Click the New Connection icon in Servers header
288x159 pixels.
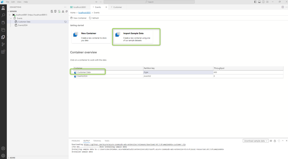point(52,12)
